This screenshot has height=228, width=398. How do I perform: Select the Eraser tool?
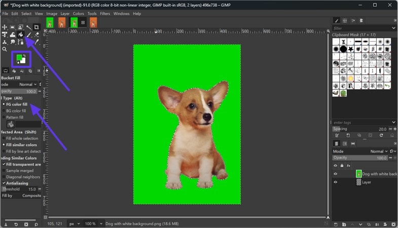pyautogui.click(x=37, y=35)
